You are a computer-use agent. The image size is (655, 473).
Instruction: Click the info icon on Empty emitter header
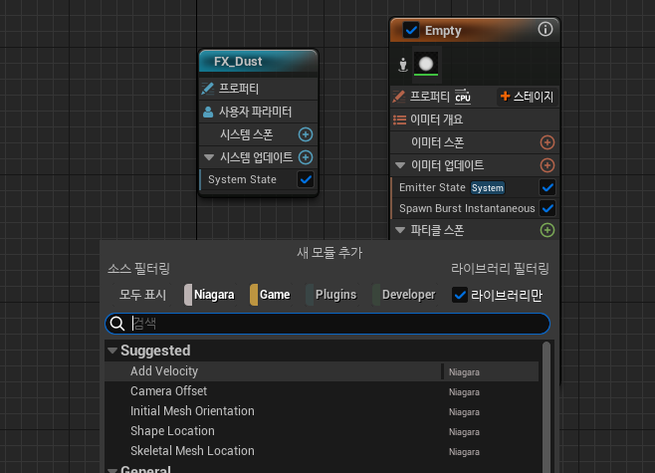coord(546,29)
